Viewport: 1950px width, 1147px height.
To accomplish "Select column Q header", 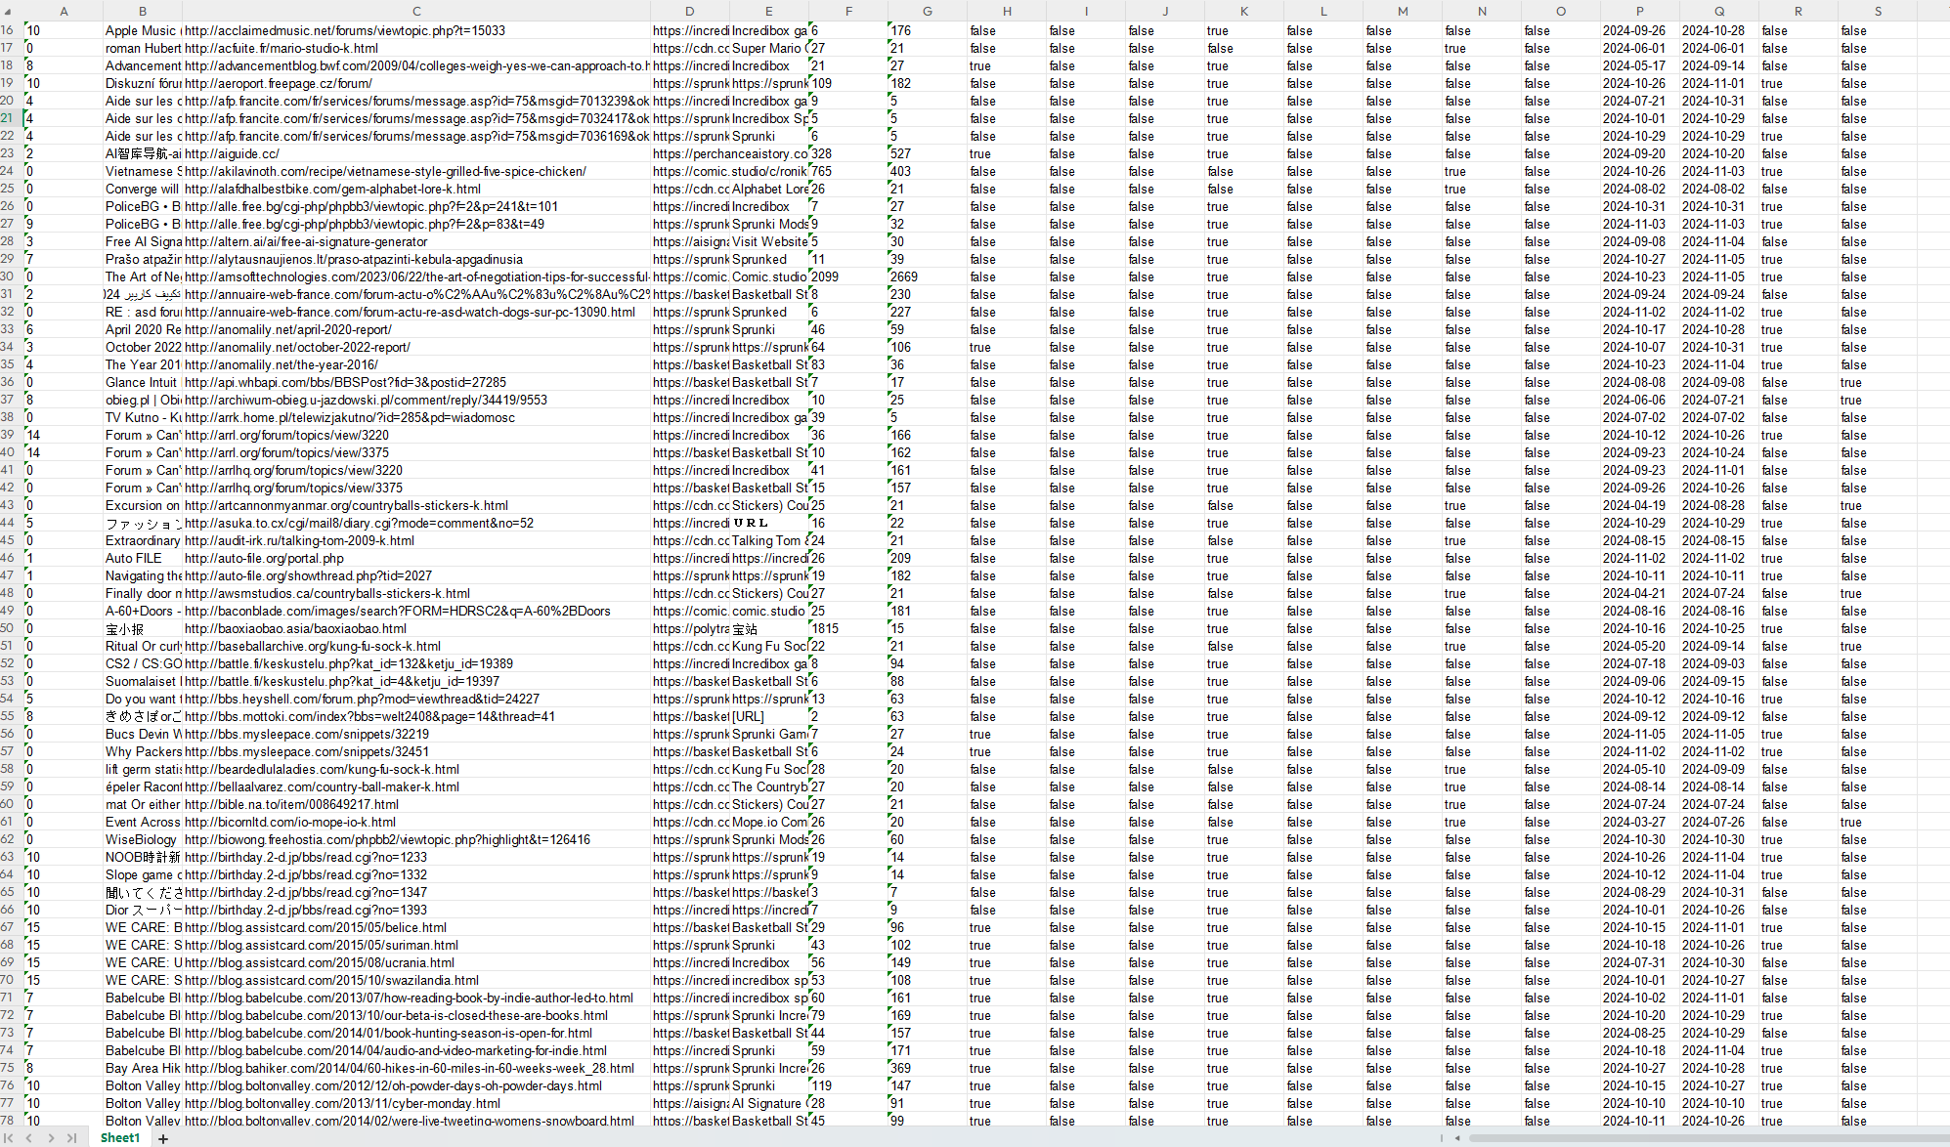I will pos(1718,11).
